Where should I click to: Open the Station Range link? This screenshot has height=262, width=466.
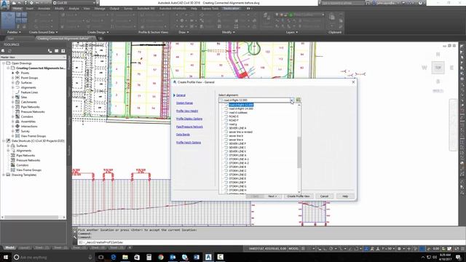coord(184,103)
